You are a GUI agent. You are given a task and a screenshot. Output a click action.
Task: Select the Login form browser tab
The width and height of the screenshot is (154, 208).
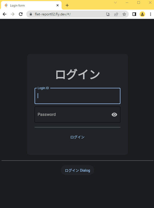coord(30,5)
